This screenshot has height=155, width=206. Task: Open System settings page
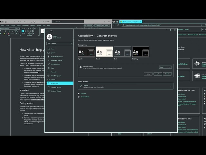[60, 53]
